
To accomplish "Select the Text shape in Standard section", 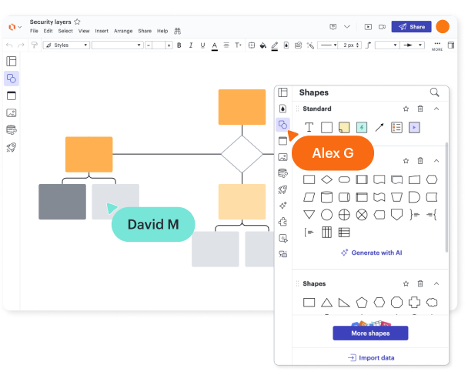I will (x=309, y=127).
